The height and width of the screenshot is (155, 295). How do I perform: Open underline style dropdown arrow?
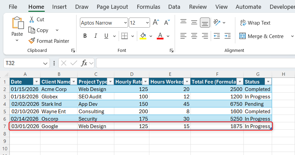tap(114, 36)
